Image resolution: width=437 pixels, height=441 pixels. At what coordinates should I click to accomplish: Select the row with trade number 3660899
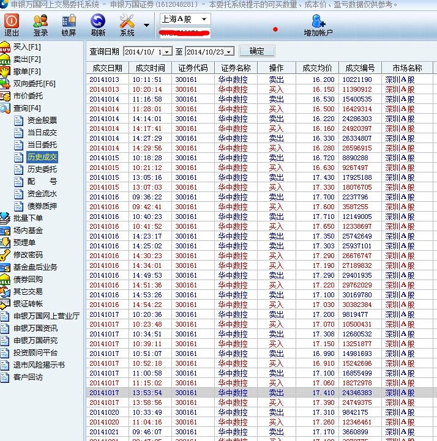pyautogui.click(x=261, y=432)
